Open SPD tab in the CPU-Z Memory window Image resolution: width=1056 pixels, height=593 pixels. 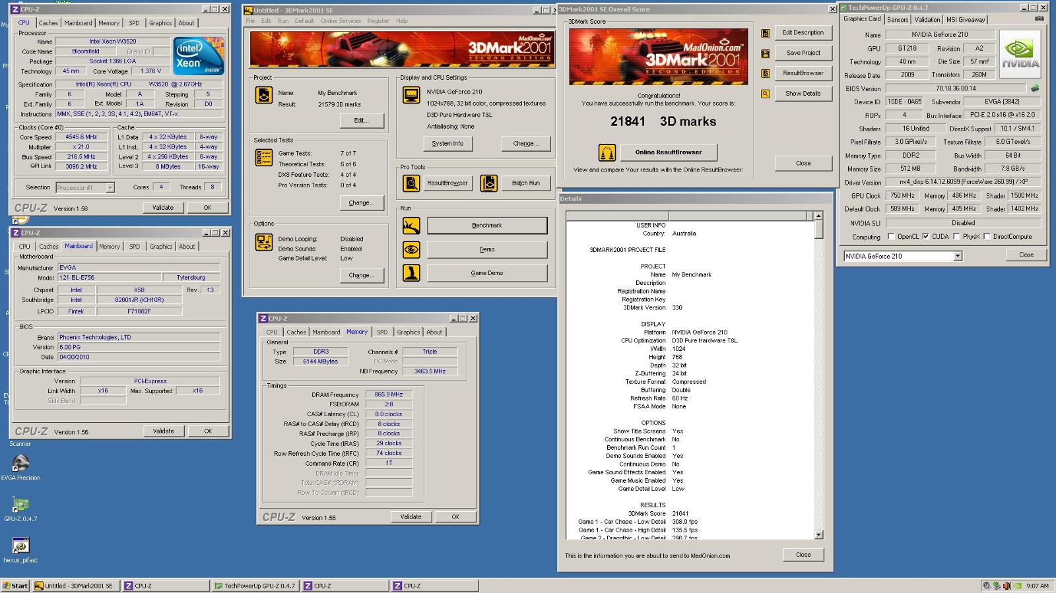pos(382,332)
